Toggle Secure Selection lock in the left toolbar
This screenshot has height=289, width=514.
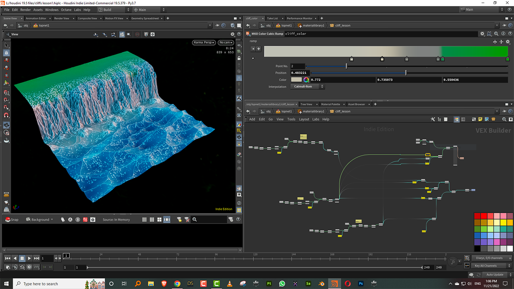[x=6, y=53]
